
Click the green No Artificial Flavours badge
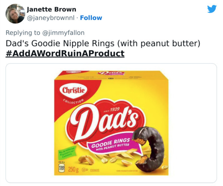(65, 152)
